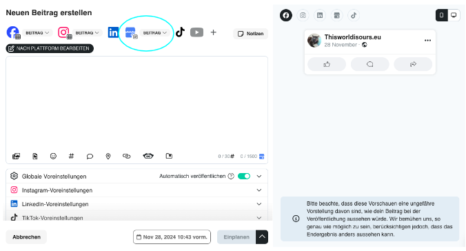The width and height of the screenshot is (466, 251).
Task: Insert a link via chain icon
Action: click(127, 156)
